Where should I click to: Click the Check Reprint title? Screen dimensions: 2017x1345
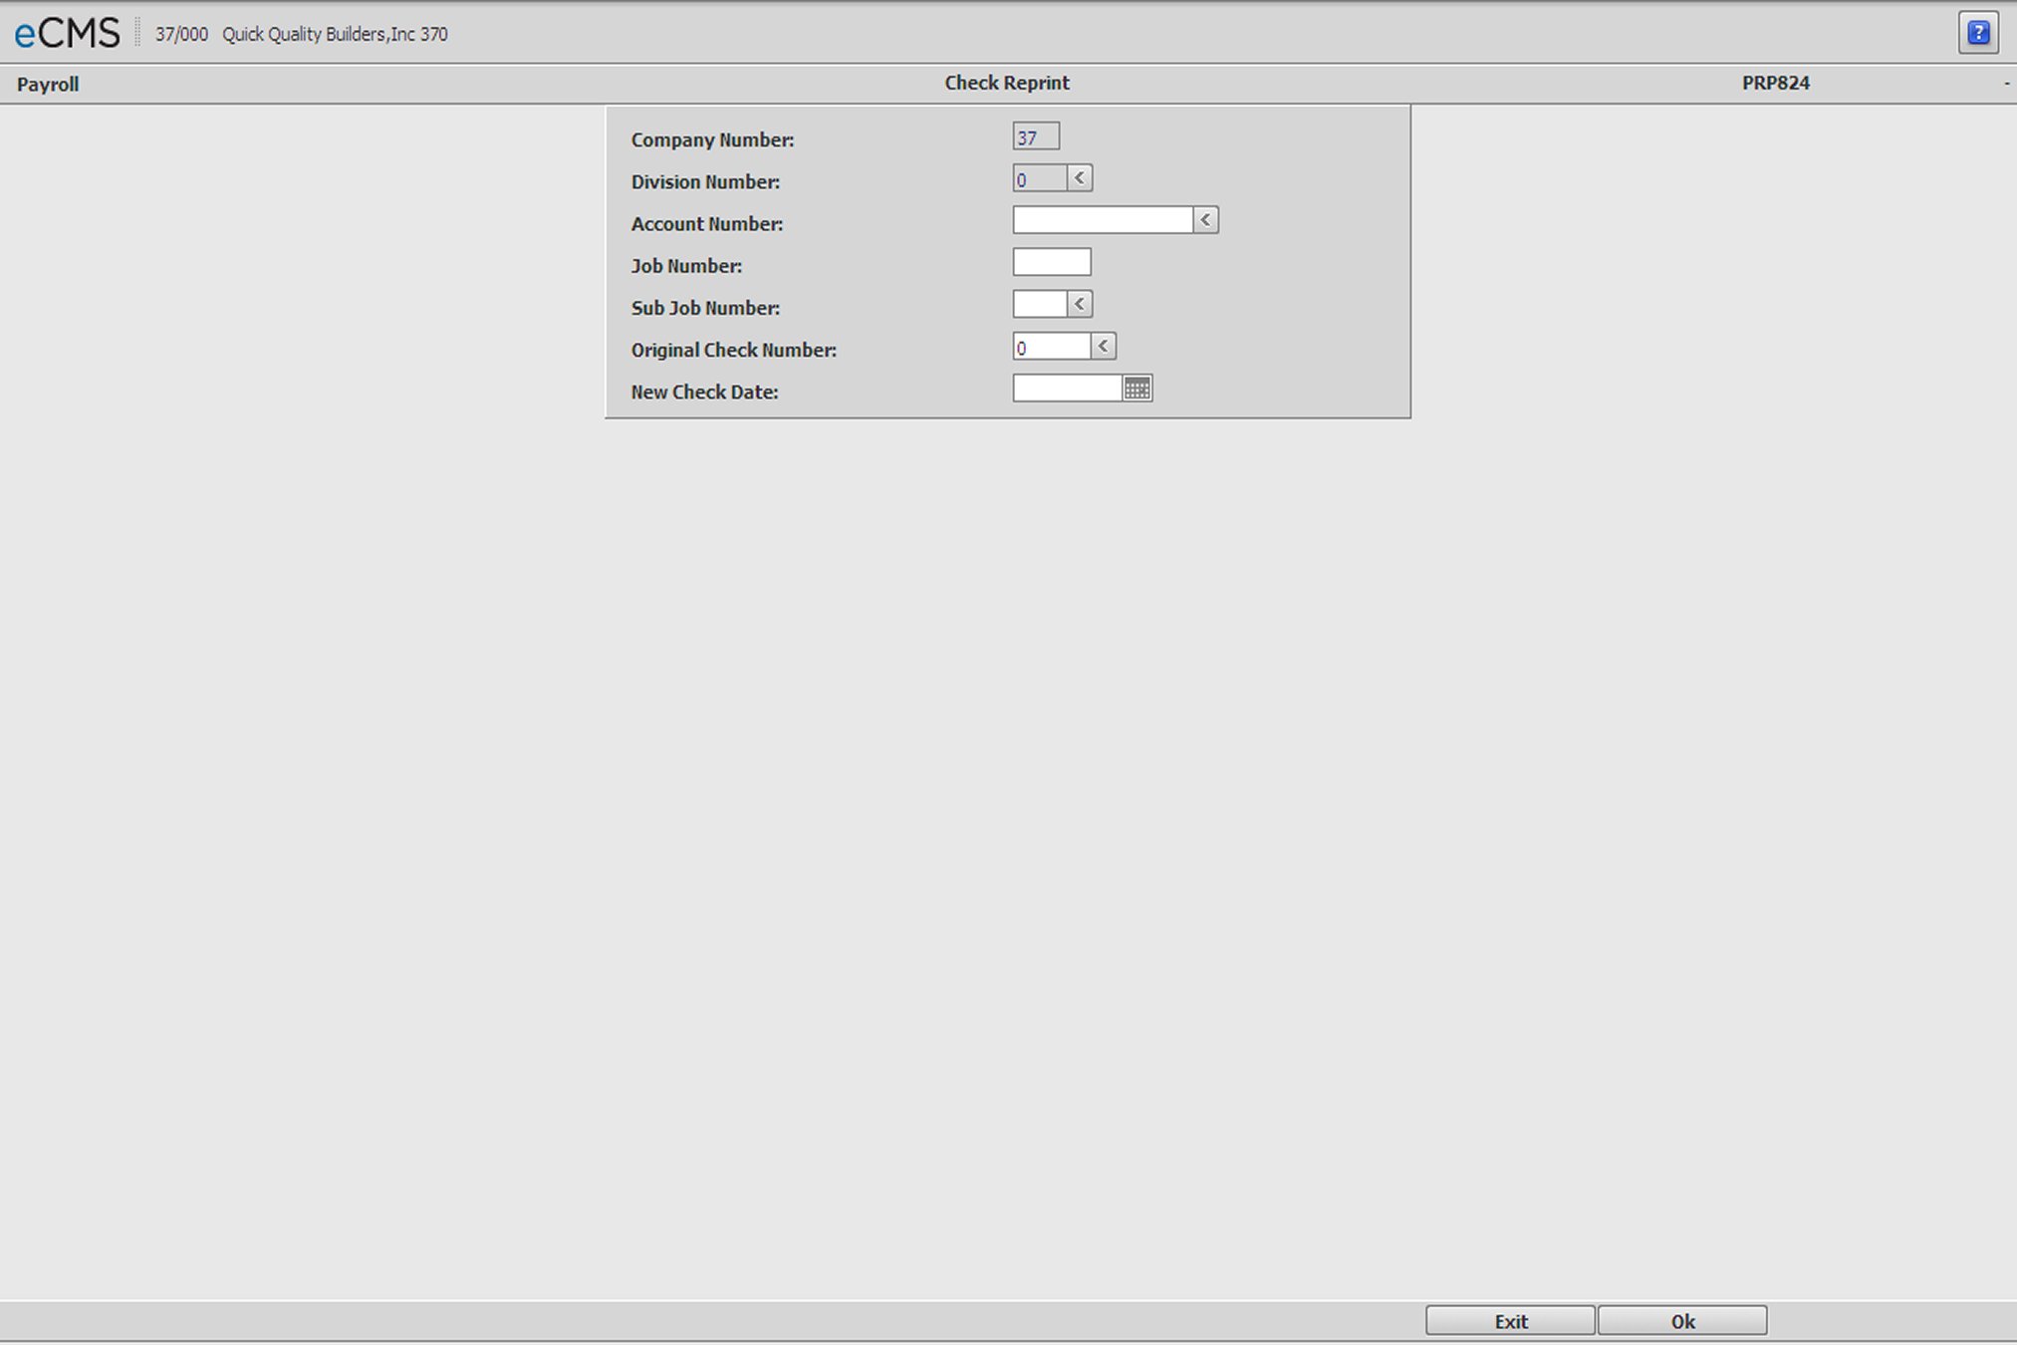(x=1006, y=83)
